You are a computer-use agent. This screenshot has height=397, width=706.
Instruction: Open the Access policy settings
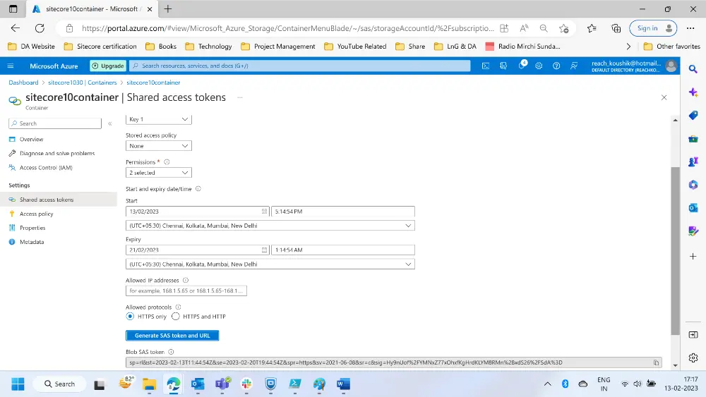tap(37, 214)
